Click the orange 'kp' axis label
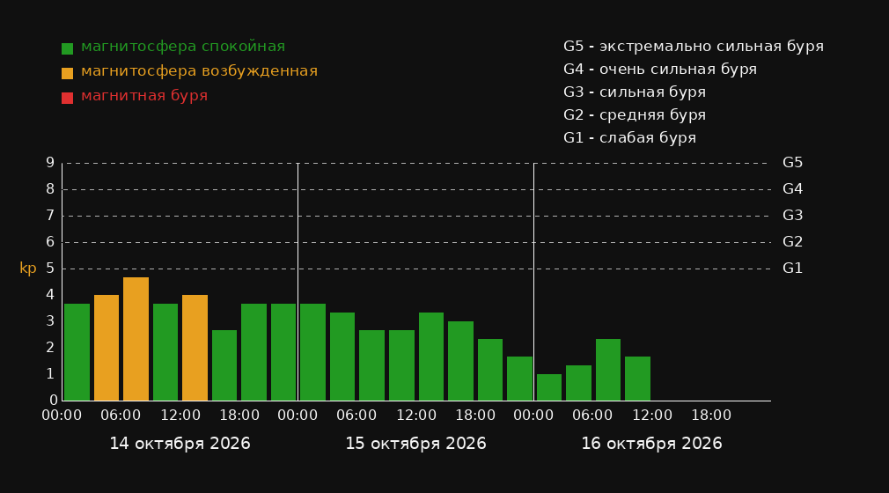The image size is (889, 493). click(28, 269)
